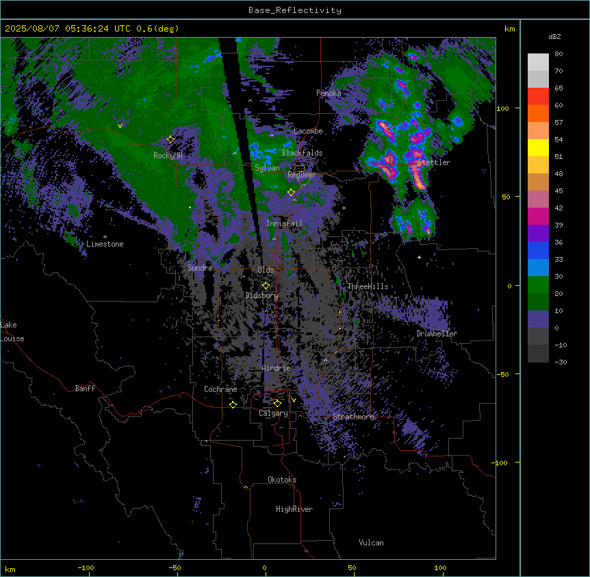Click the km unit label at top right
The width and height of the screenshot is (590, 577).
point(509,29)
